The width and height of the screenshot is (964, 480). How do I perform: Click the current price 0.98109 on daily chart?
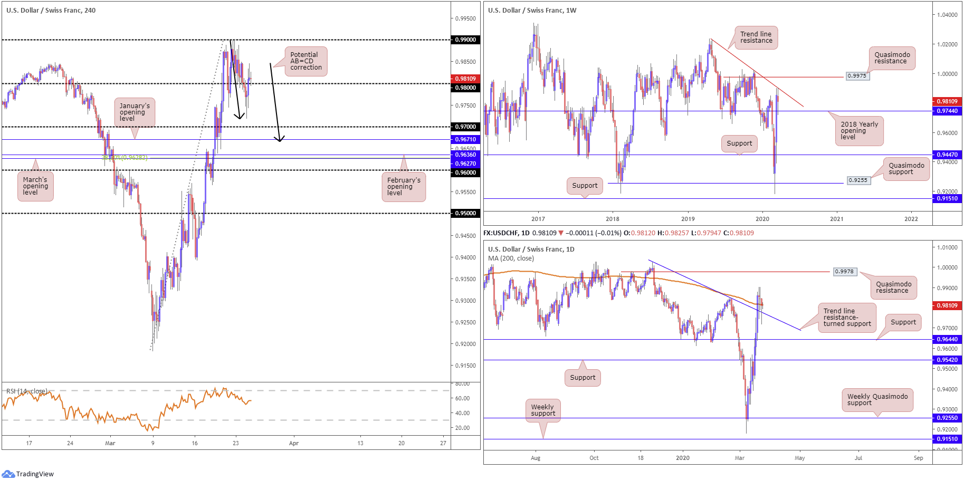[x=947, y=305]
